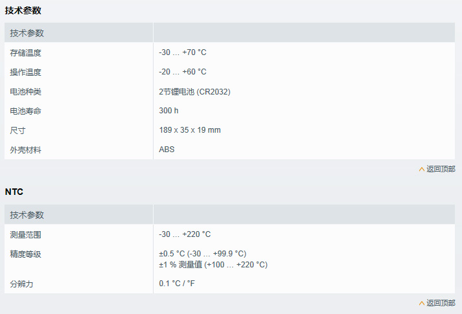Click the NTC section heading
The height and width of the screenshot is (314, 462).
pyautogui.click(x=14, y=192)
